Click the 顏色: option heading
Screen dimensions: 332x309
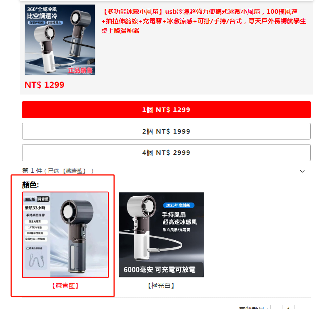point(30,185)
